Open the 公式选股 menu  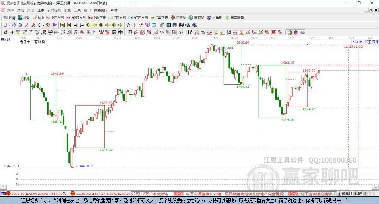[54, 10]
